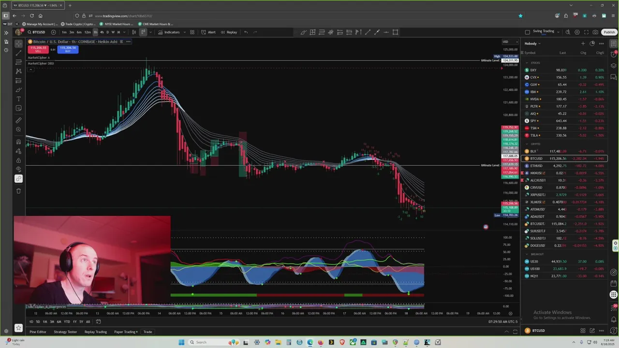Add a symbol to the watchlist

click(583, 43)
